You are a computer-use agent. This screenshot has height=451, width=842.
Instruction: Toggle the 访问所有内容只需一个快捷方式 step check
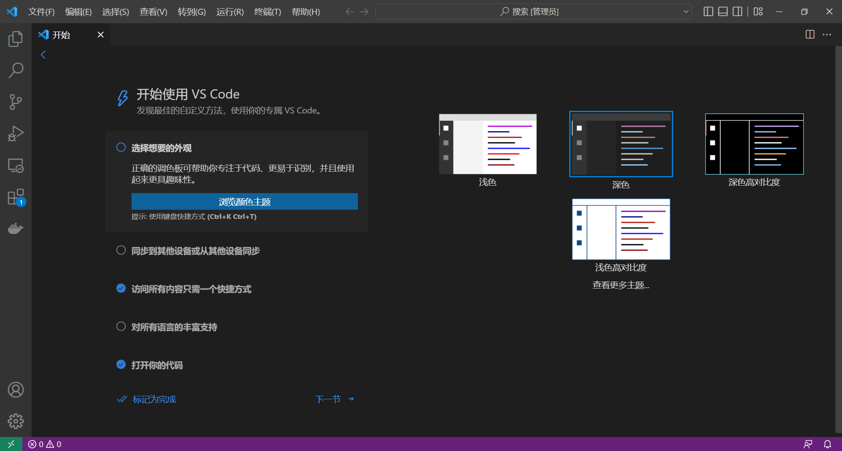tap(121, 288)
